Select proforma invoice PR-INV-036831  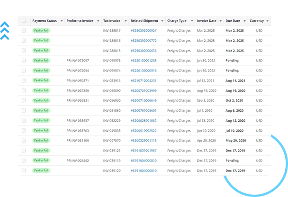(78, 100)
